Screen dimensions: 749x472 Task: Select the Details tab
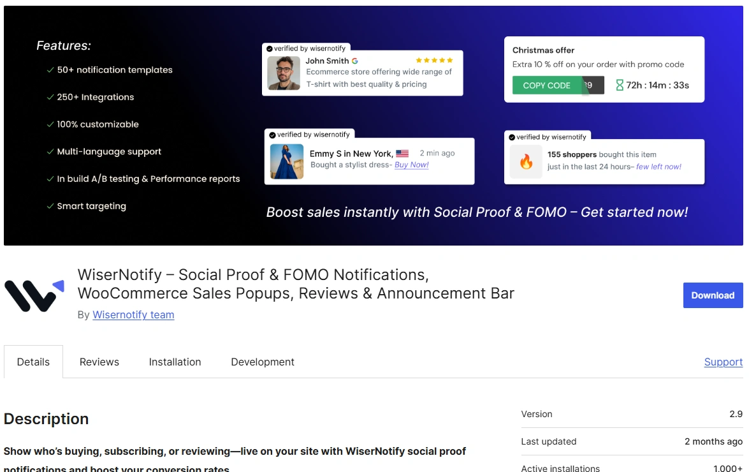[x=33, y=362]
